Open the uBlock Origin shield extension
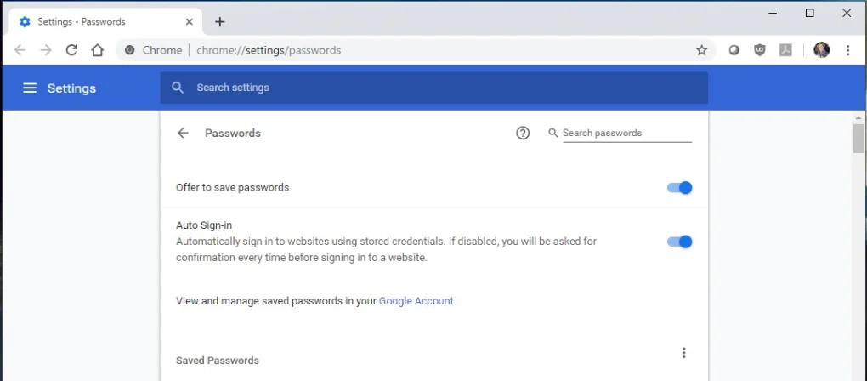 point(760,50)
